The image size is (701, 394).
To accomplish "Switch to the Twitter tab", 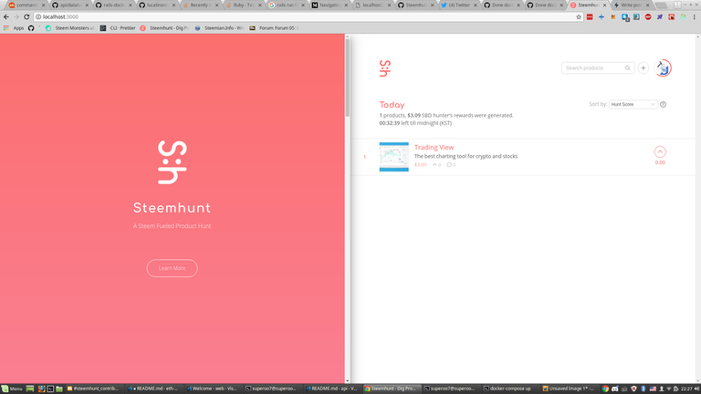I will click(x=459, y=5).
